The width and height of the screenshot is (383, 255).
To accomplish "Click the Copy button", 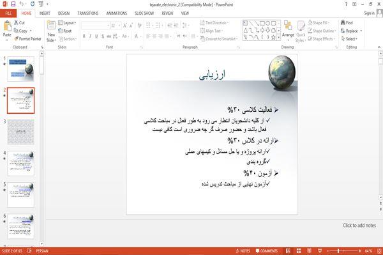I will pos(20,31).
